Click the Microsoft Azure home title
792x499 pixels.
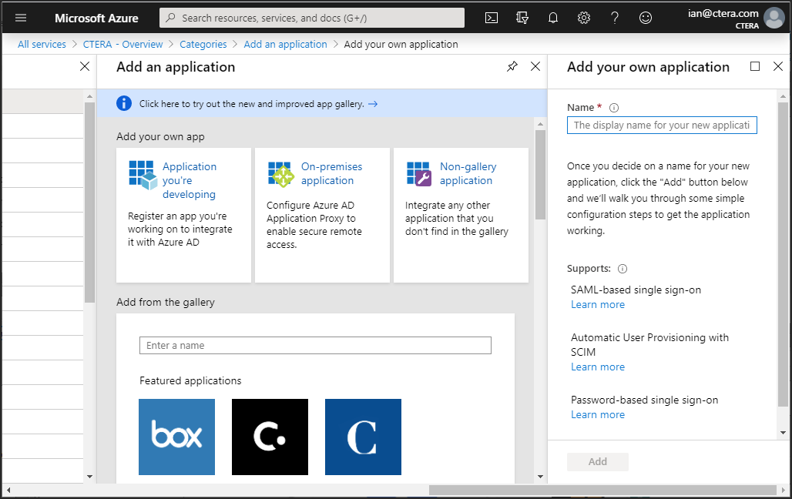tap(96, 18)
